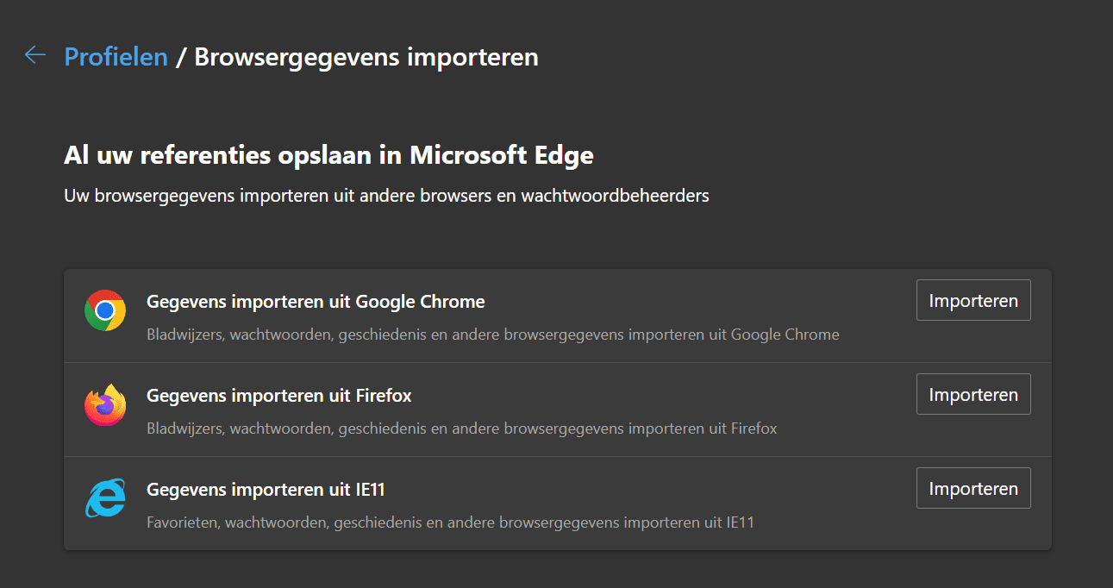Click 'Gegevens importeren uit Firefox' title
The image size is (1113, 588).
pos(279,396)
